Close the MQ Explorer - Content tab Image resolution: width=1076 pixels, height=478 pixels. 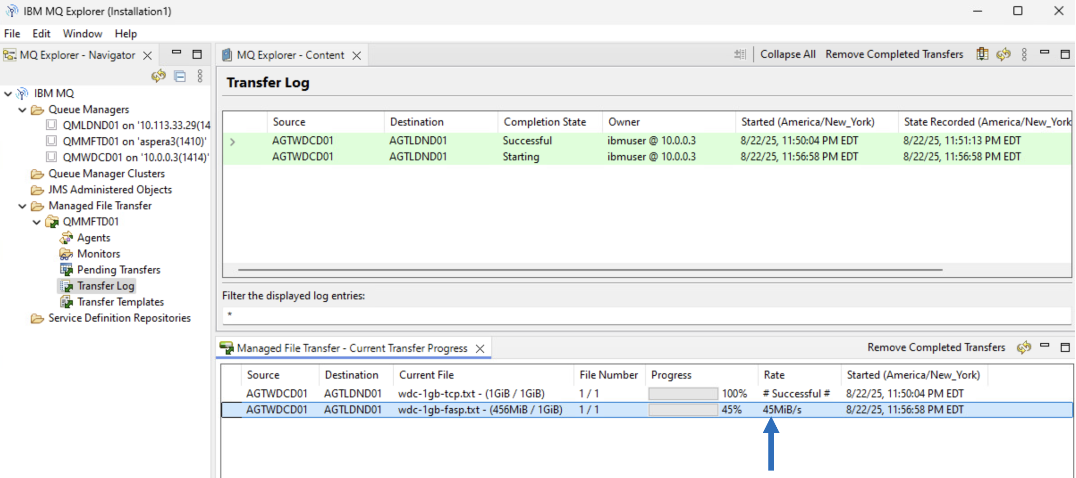pyautogui.click(x=357, y=55)
